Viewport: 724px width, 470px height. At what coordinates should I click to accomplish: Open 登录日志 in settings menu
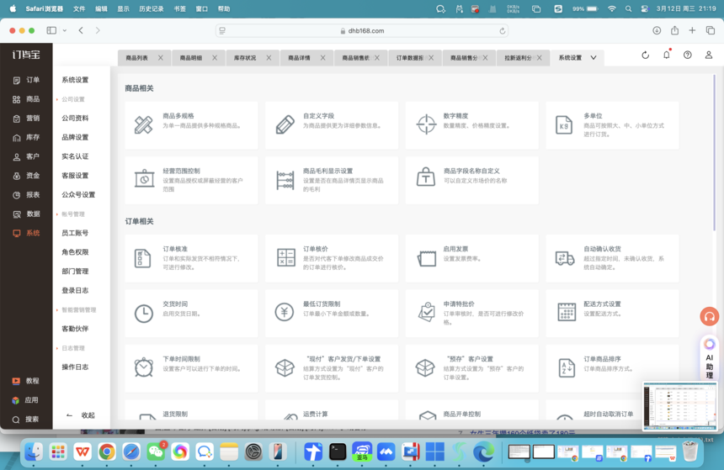pos(75,291)
